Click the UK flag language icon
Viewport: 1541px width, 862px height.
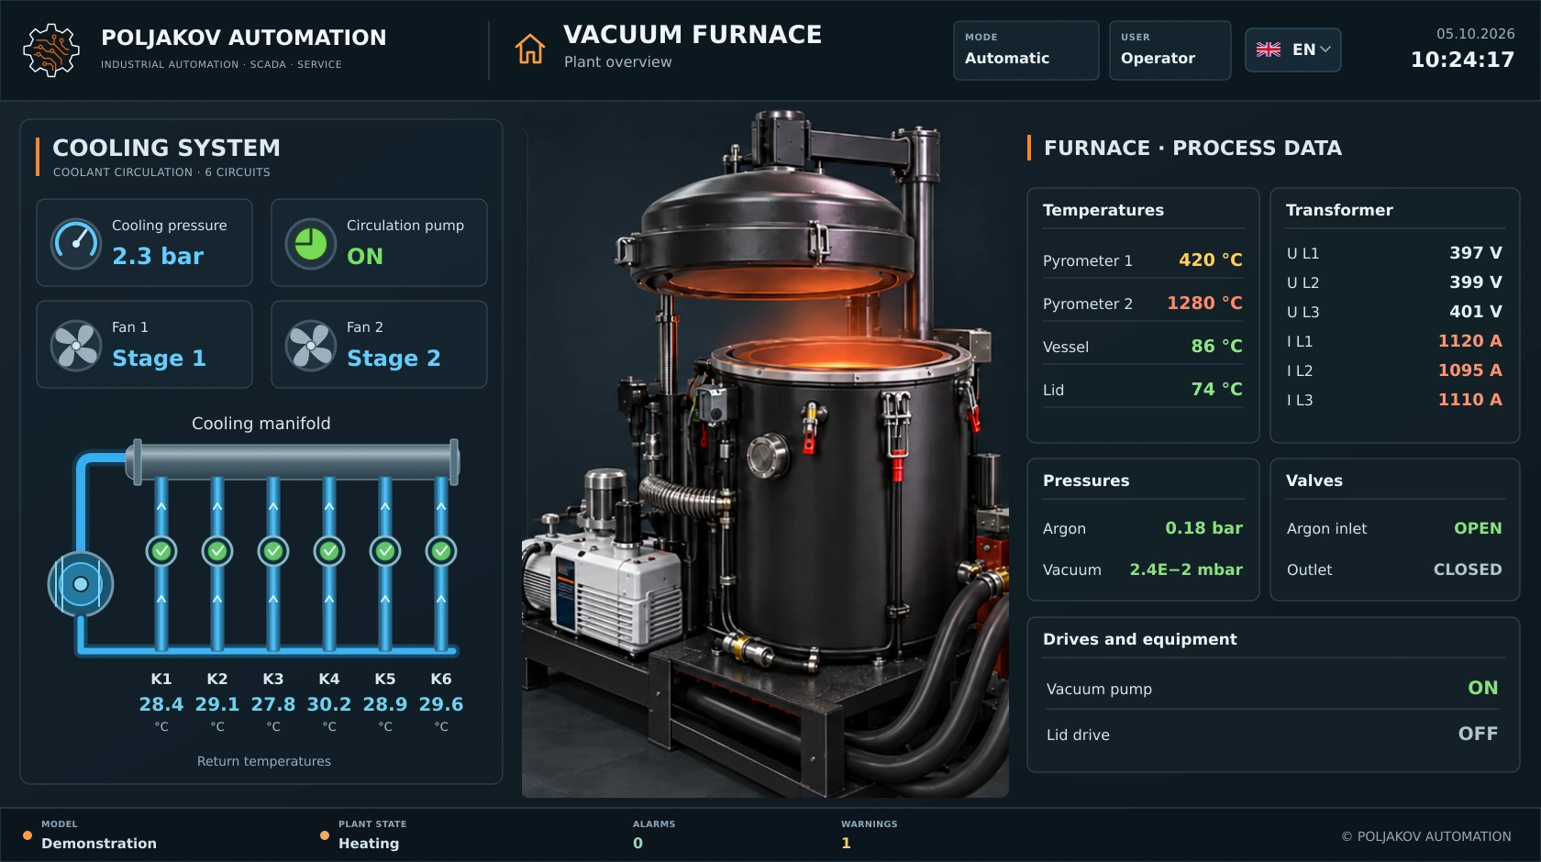click(x=1269, y=50)
